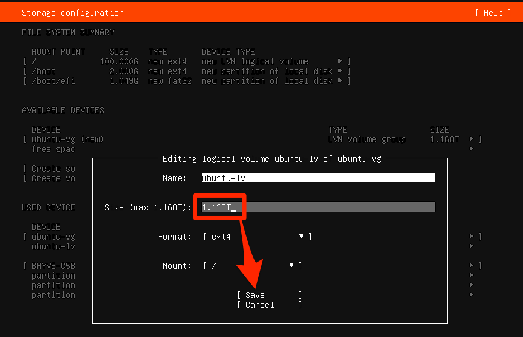This screenshot has height=337, width=523.
Task: Open the Help menu in header
Action: click(493, 13)
